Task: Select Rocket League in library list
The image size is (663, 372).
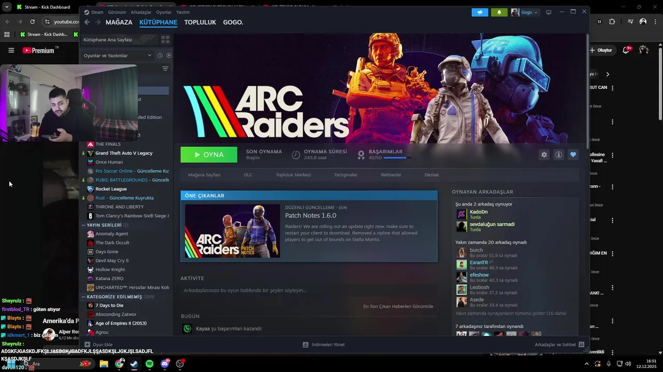Action: tap(111, 189)
